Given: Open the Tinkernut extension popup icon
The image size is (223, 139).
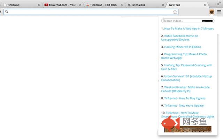Looking at the screenshot, I should (x=212, y=12).
